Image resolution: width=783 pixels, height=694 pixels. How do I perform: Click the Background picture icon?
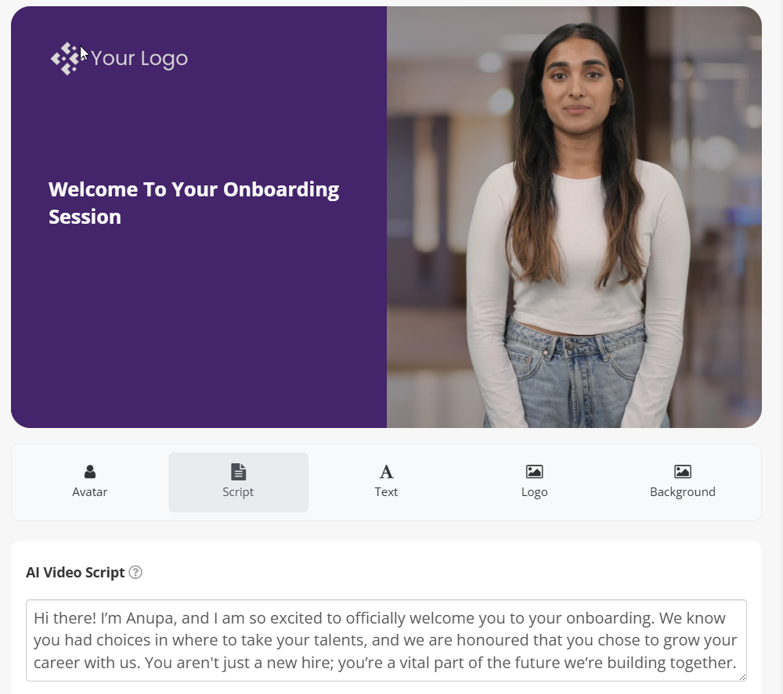point(683,472)
